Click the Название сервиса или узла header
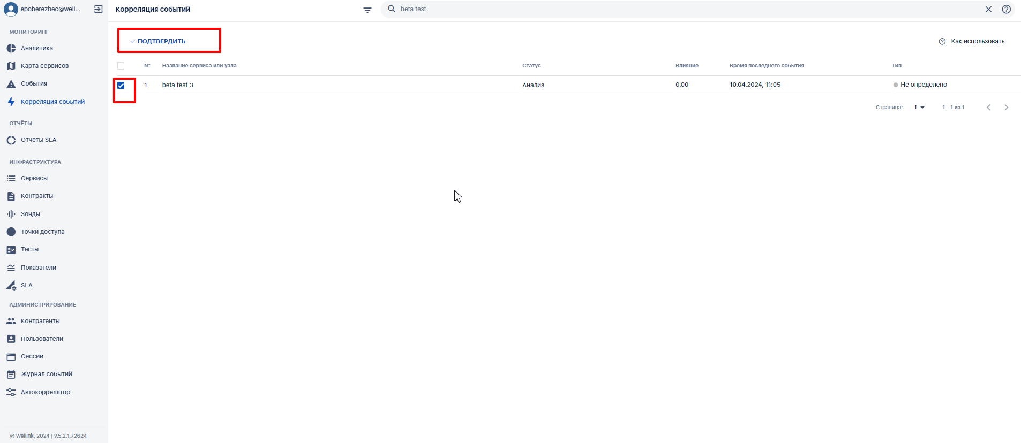This screenshot has height=443, width=1021. click(x=199, y=66)
